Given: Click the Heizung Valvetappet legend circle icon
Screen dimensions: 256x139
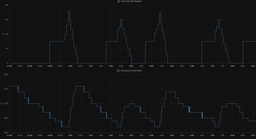Looking at the screenshot, I should click(x=119, y=1).
